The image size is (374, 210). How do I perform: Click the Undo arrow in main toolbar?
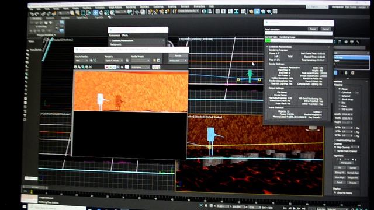(32, 14)
